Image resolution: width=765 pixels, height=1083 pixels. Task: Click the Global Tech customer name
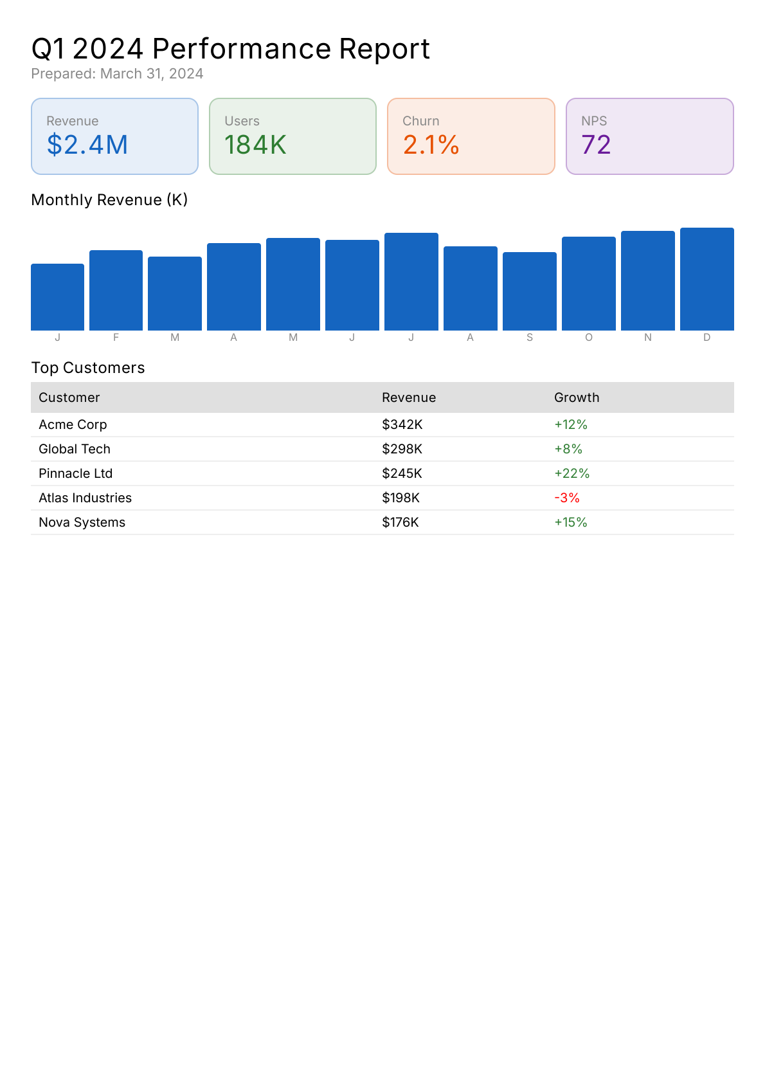(75, 449)
